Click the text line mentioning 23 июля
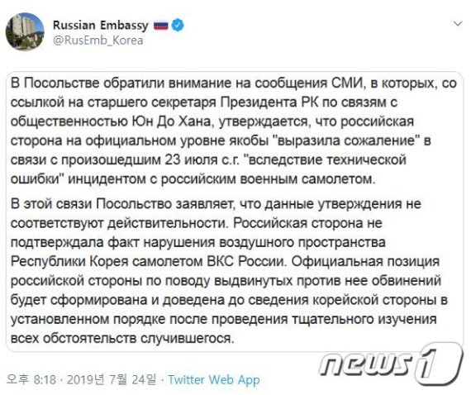 208,159
